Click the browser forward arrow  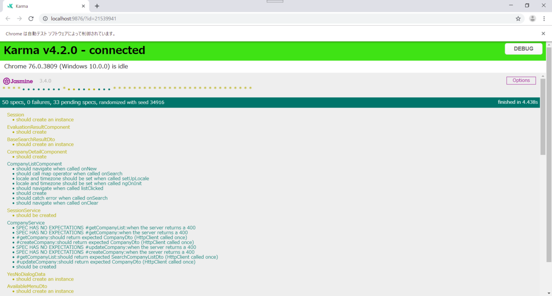[x=19, y=18]
